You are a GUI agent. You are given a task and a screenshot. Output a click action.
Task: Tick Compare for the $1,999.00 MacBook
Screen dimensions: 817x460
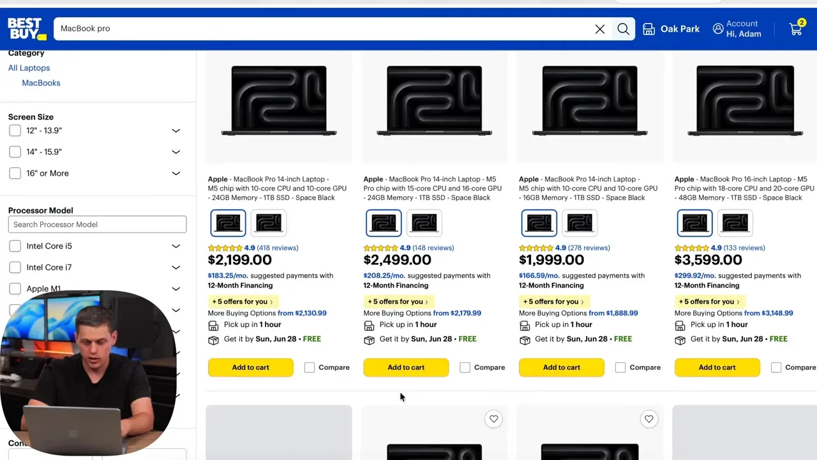620,367
